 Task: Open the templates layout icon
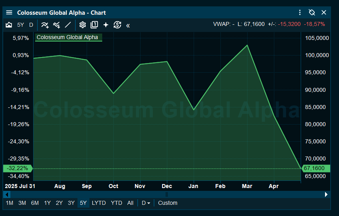[x=94, y=25]
